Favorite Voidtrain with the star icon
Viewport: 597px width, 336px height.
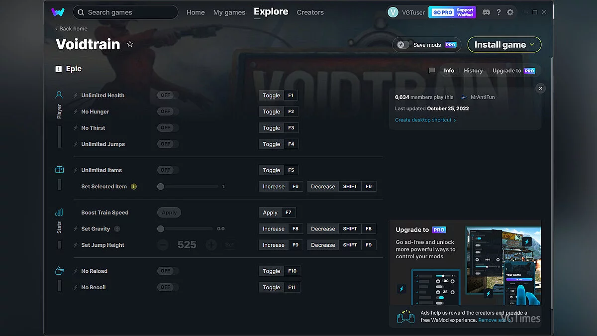point(130,44)
